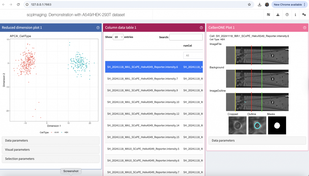
Task: Expand Visual parameters under the dimension plot
Action: click(x=51, y=149)
